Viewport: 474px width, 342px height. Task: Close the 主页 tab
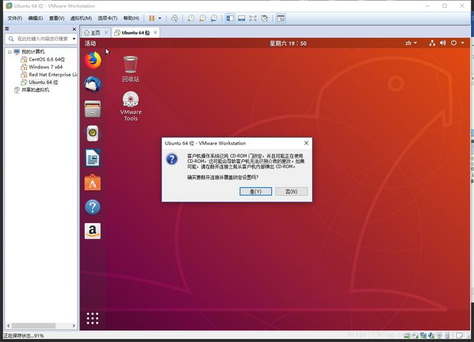(106, 32)
